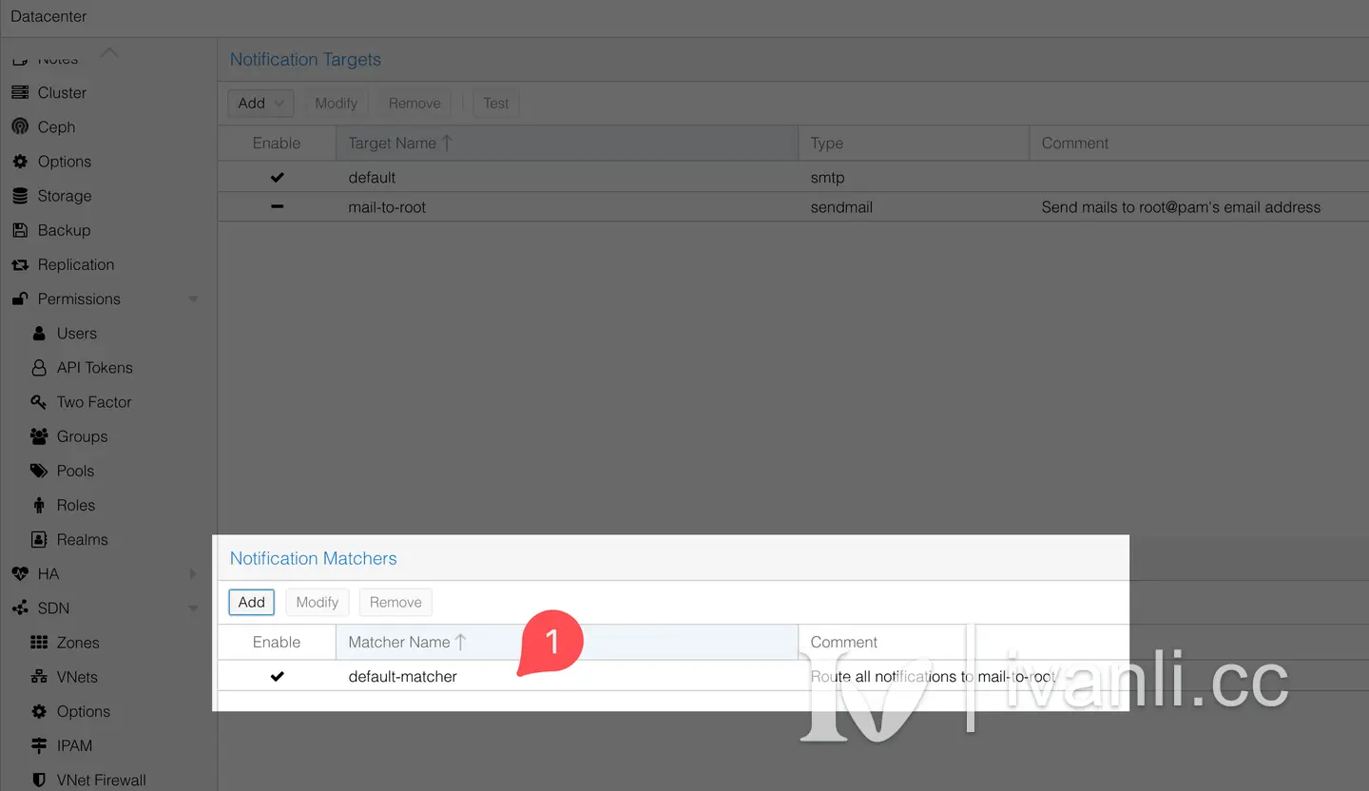Toggle the enable checkmark for default target

click(x=277, y=178)
